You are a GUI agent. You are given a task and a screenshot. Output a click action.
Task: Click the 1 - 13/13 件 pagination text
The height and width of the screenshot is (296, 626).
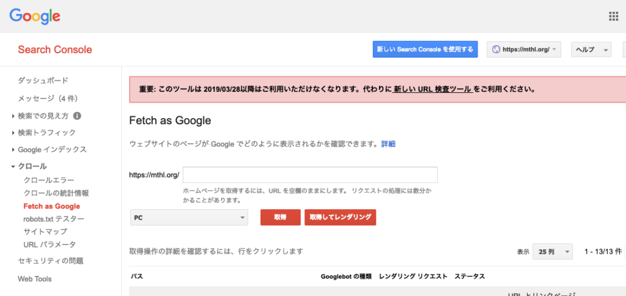[603, 251]
